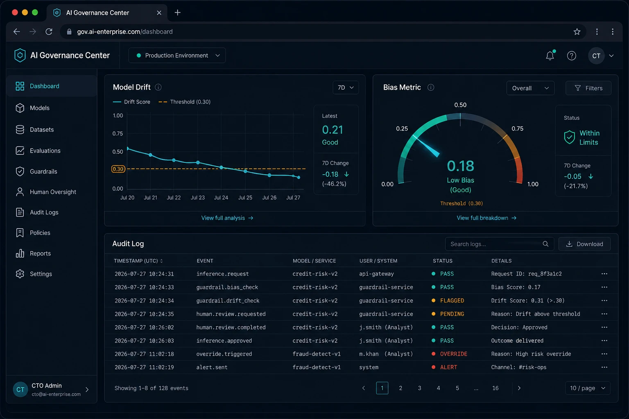Open row menu for guardrail.drift_check event

pos(604,301)
